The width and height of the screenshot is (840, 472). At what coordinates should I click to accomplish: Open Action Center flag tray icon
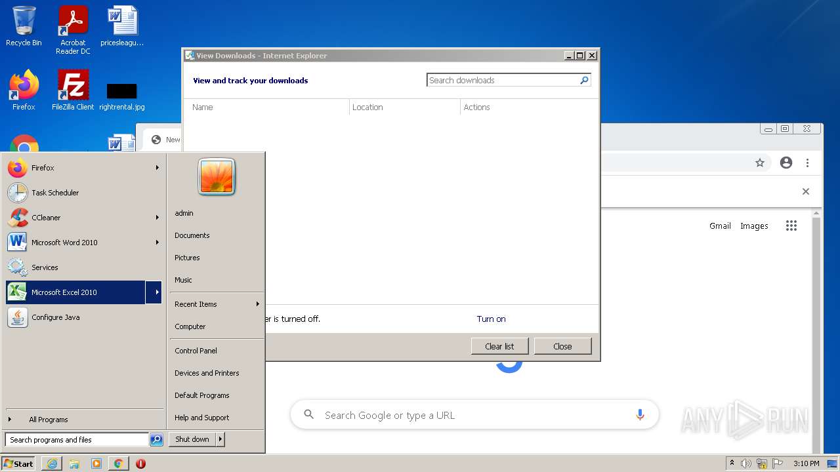coord(778,463)
